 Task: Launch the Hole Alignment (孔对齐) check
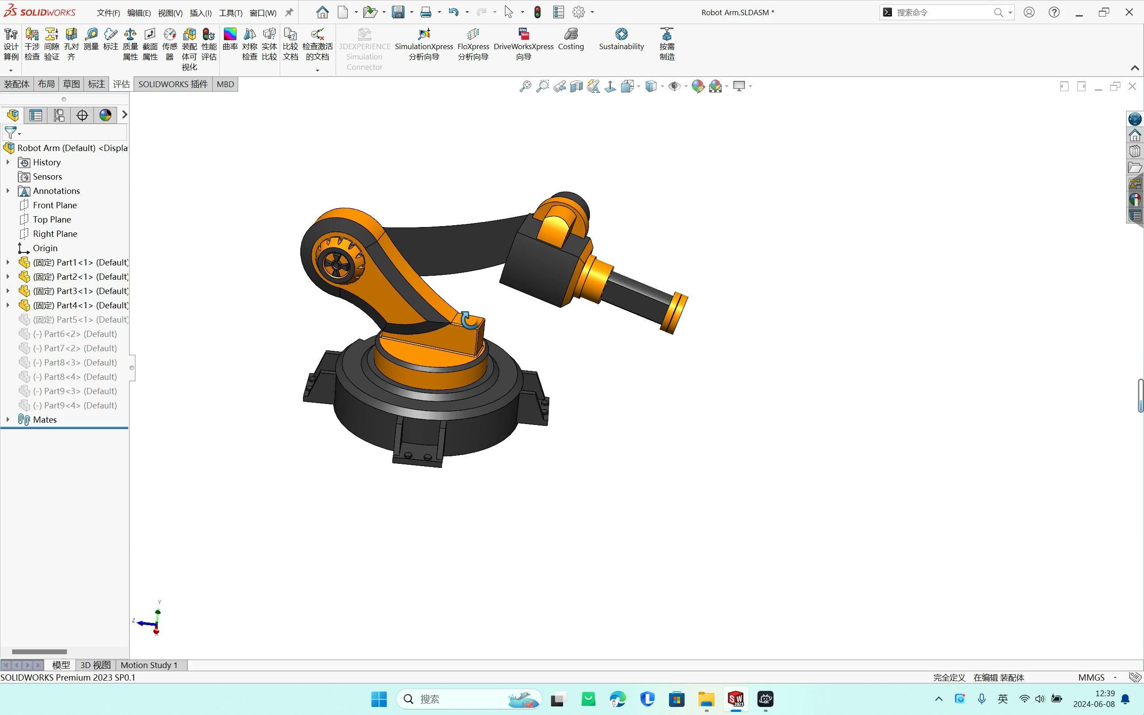click(x=71, y=44)
